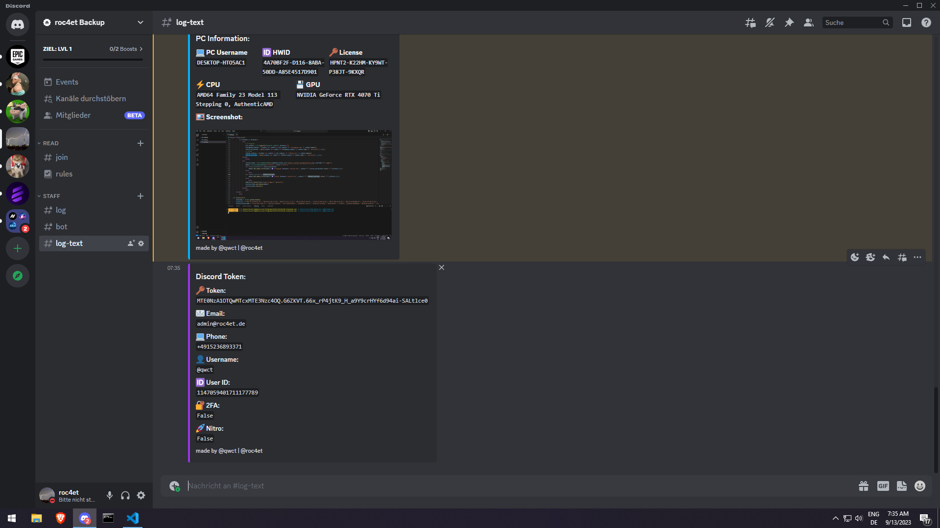
Task: Open the screenshot thumbnail in the embed
Action: pos(293,185)
